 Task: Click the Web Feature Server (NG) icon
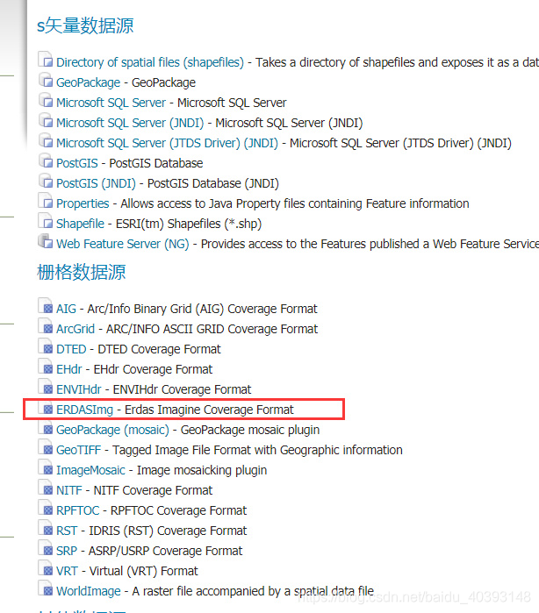(x=46, y=241)
